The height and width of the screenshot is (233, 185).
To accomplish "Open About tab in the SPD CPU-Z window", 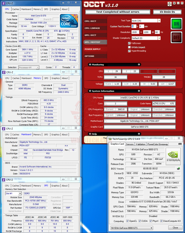I will point(65,186).
